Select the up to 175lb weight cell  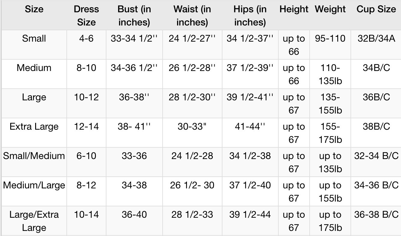330,221
